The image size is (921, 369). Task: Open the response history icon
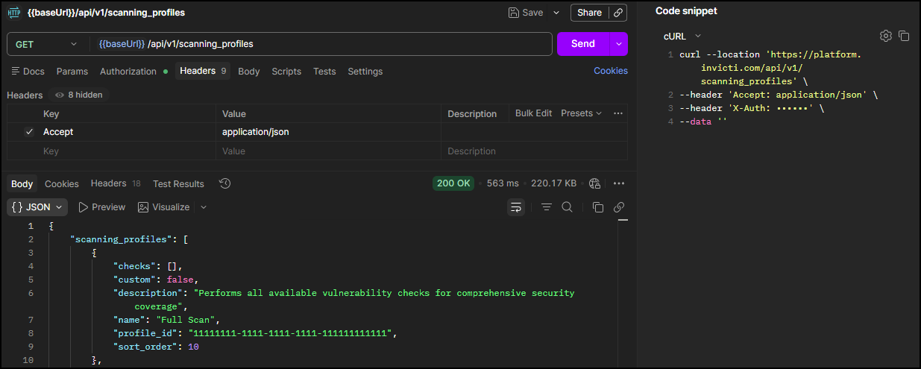click(x=224, y=183)
